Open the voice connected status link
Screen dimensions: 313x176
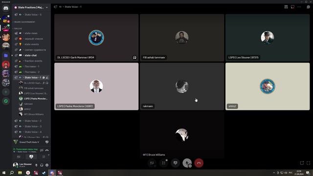25,149
